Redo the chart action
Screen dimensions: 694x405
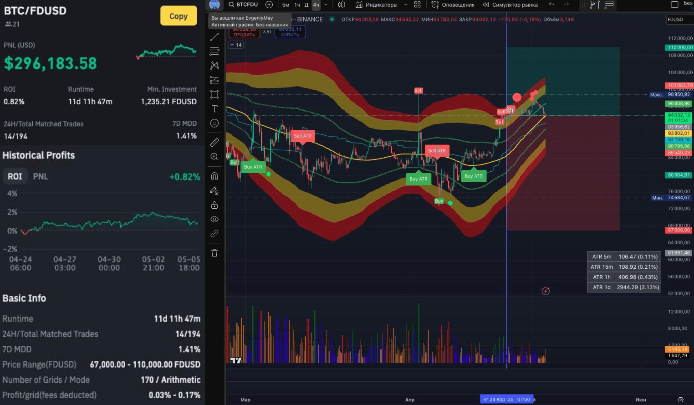pyautogui.click(x=566, y=5)
